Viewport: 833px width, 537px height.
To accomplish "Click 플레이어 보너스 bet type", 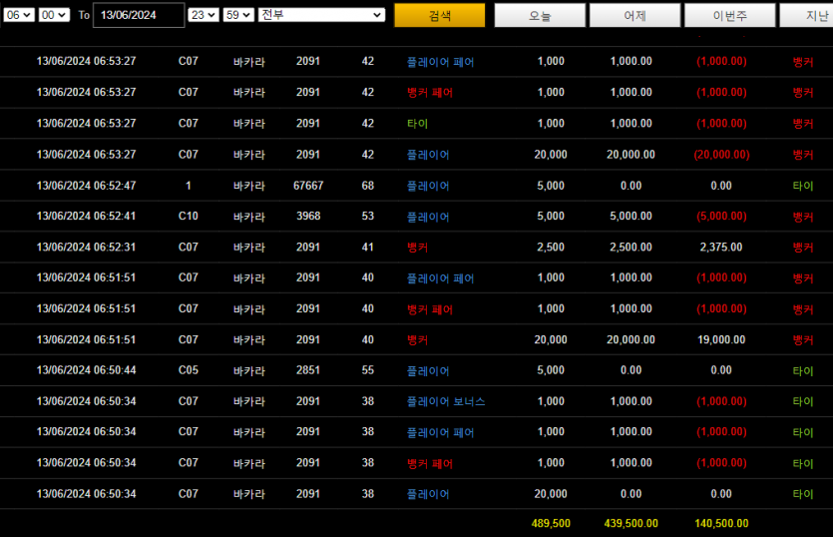I will point(446,401).
